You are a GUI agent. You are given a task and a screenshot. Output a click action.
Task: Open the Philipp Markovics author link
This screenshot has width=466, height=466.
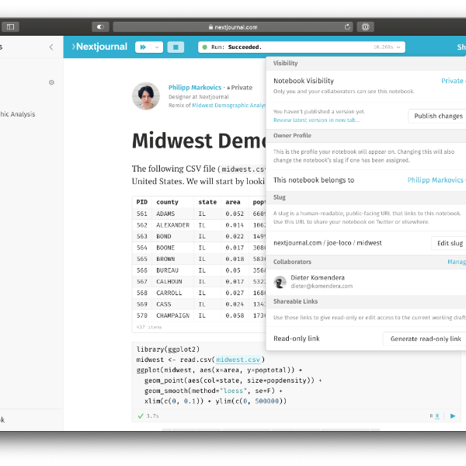[195, 87]
